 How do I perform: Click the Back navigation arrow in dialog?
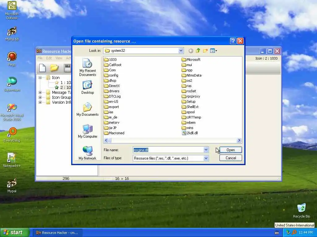[x=191, y=51]
